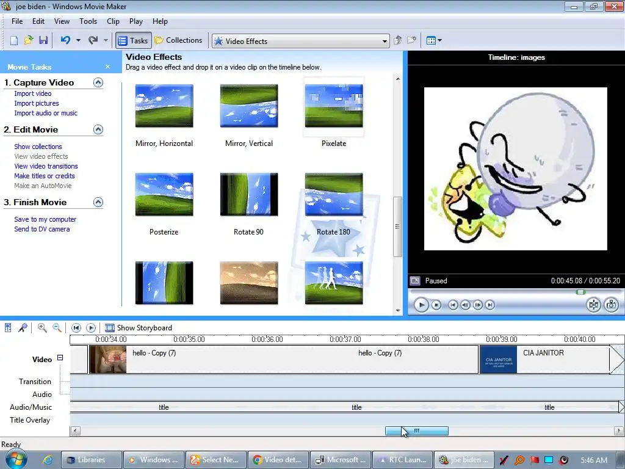Viewport: 625px width, 469px height.
Task: Click the Rewind Timeline icon
Action: pos(76,328)
